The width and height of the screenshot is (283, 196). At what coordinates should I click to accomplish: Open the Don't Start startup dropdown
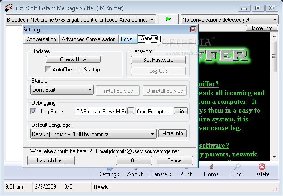tap(62, 90)
